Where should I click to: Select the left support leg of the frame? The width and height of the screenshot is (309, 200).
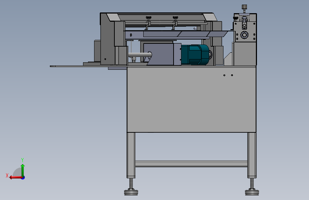tap(131, 155)
